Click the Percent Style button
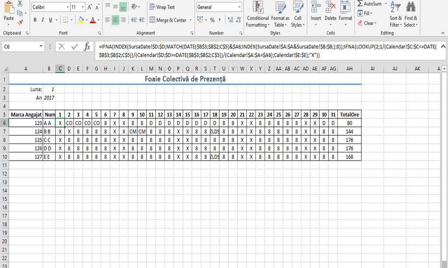448x268 pixels. 212,20
